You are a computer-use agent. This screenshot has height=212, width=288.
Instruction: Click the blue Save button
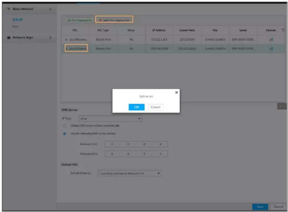click(x=260, y=207)
